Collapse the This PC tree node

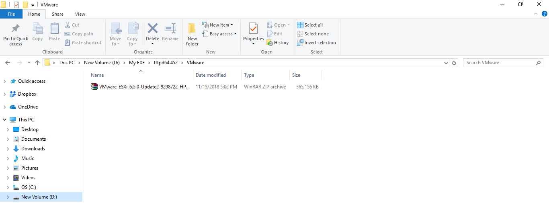(x=5, y=120)
